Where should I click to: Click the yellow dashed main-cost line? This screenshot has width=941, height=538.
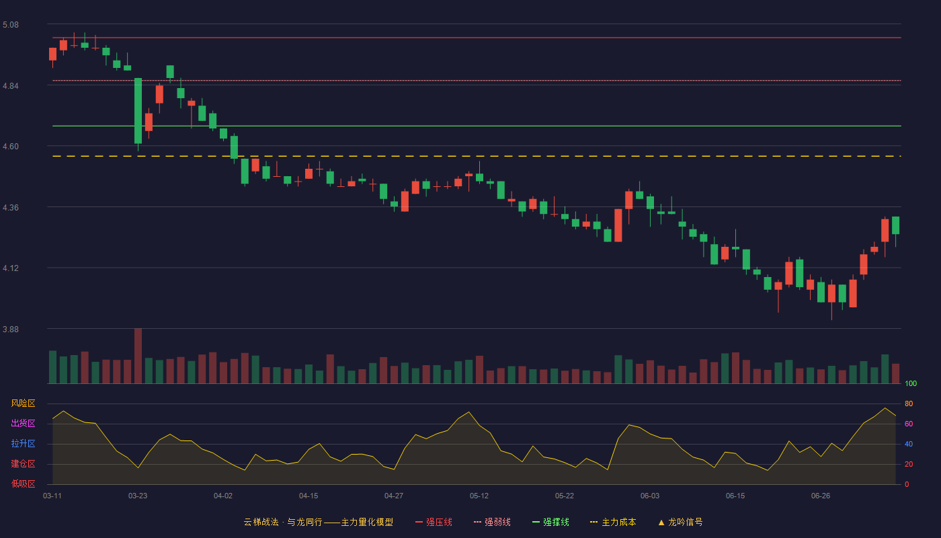tap(477, 156)
